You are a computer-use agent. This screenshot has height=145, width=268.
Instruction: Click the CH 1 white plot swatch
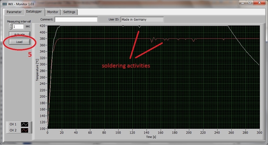[25, 124]
